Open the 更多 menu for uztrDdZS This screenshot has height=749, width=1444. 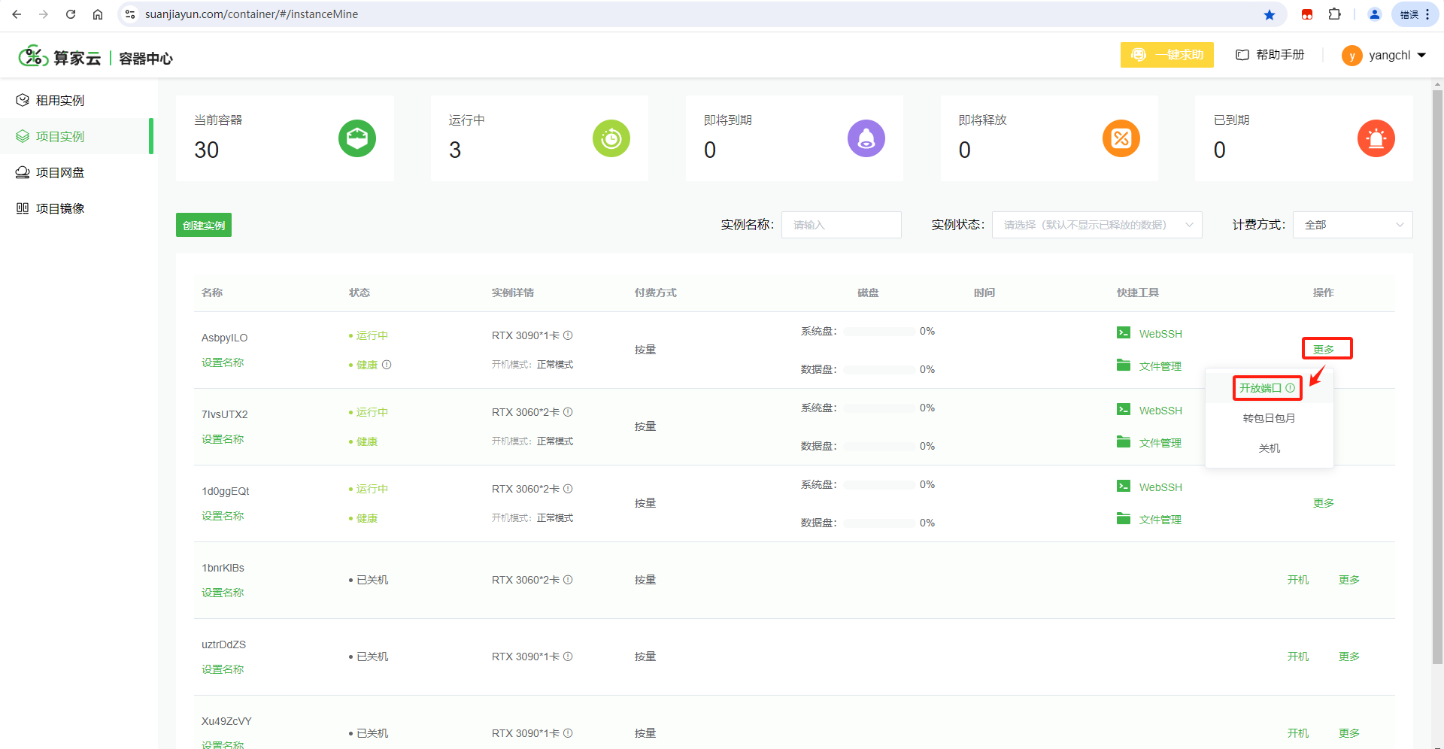click(1349, 657)
